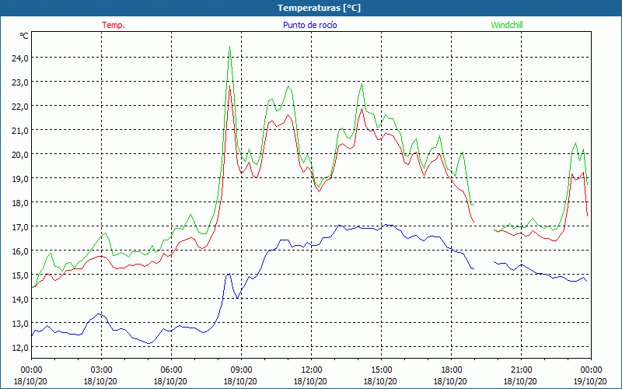Click the 22,0 y-axis value
This screenshot has height=389, width=622.
tap(20, 107)
